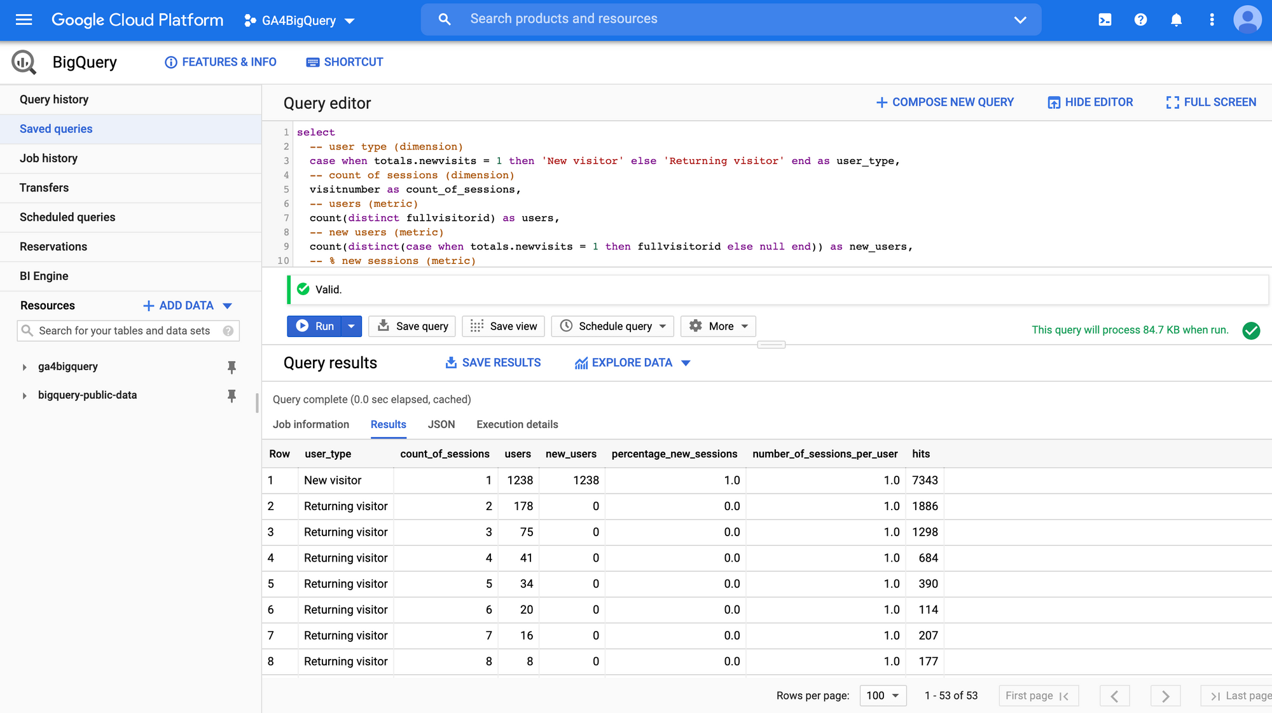Switch to Job information tab
1272x713 pixels.
pyautogui.click(x=311, y=424)
